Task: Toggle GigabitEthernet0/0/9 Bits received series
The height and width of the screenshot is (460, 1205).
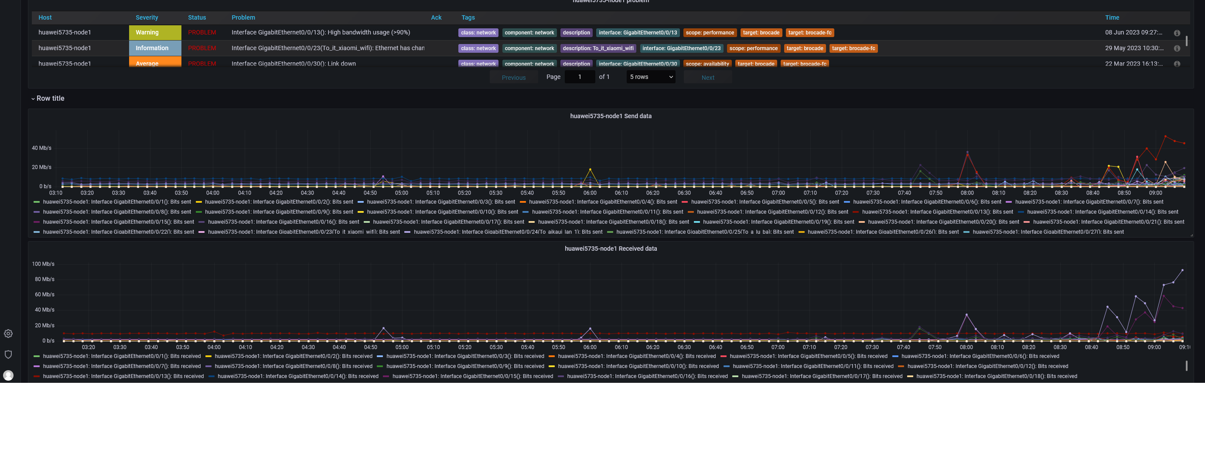Action: click(465, 366)
